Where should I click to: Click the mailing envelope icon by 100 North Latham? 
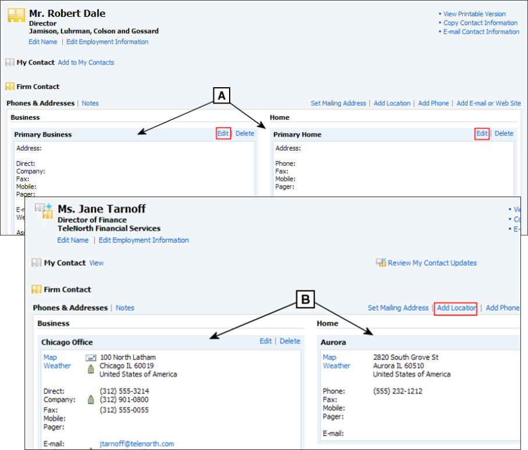coord(91,358)
